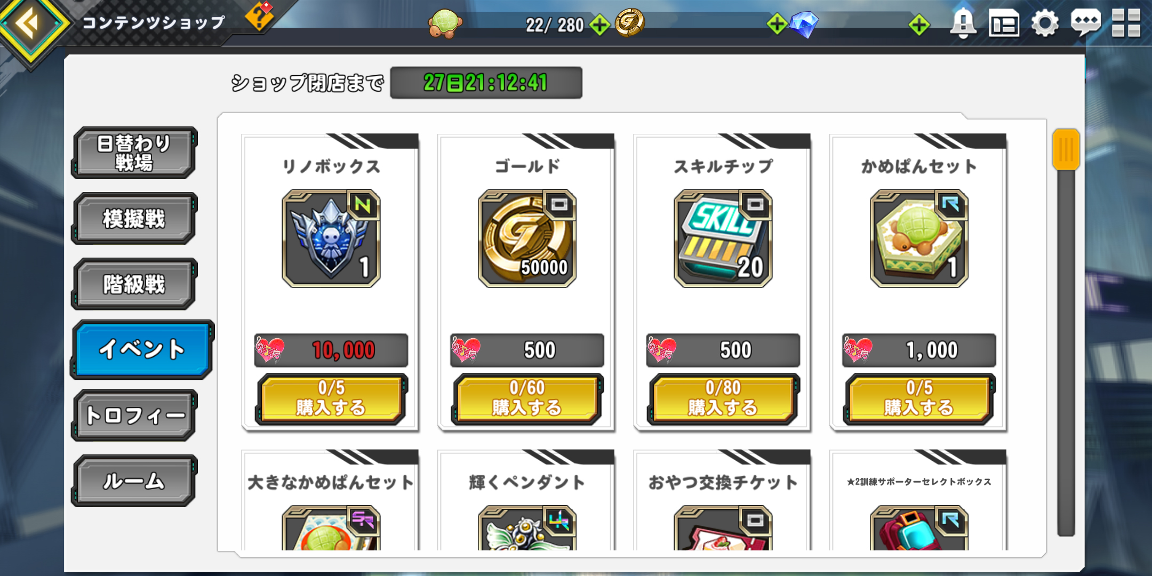Click the orange shop scrollbar handle

(1066, 150)
